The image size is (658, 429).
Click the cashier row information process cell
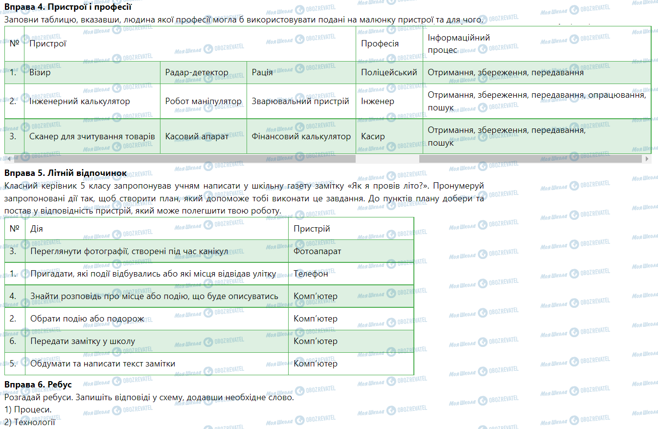click(537, 136)
